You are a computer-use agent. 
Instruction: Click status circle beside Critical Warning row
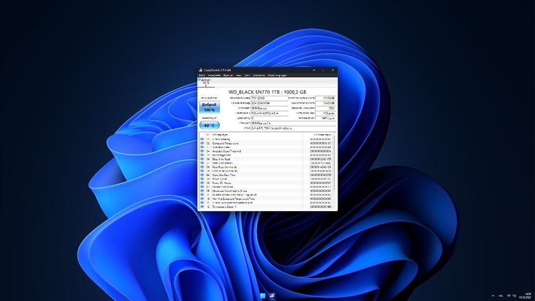coord(202,140)
